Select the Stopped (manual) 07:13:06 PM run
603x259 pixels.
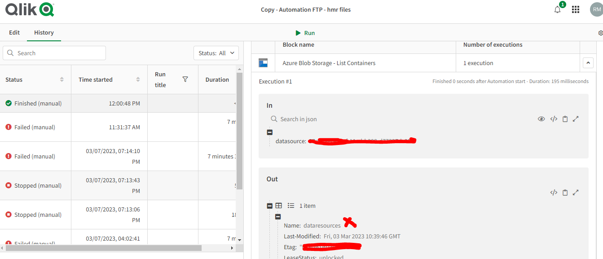point(119,215)
